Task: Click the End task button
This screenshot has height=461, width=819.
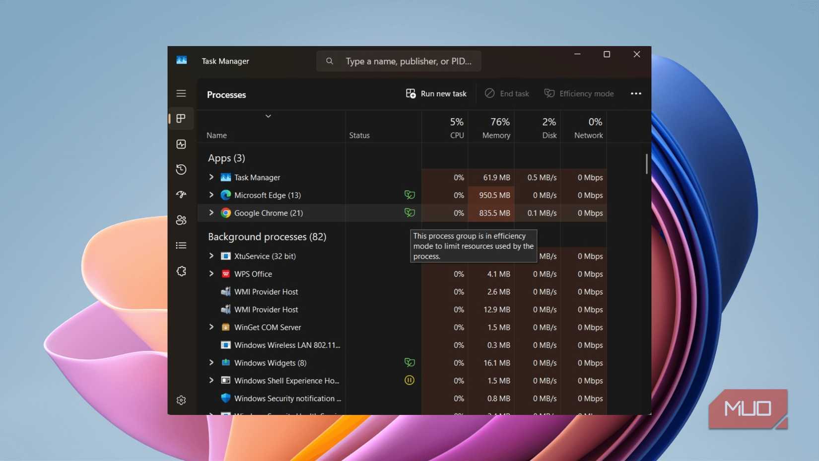Action: (507, 93)
